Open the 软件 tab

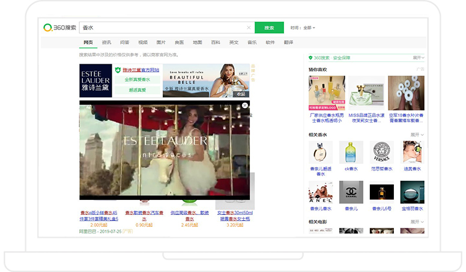[x=270, y=42]
